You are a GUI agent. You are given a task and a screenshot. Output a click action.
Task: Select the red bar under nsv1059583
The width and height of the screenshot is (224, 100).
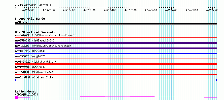116,69
